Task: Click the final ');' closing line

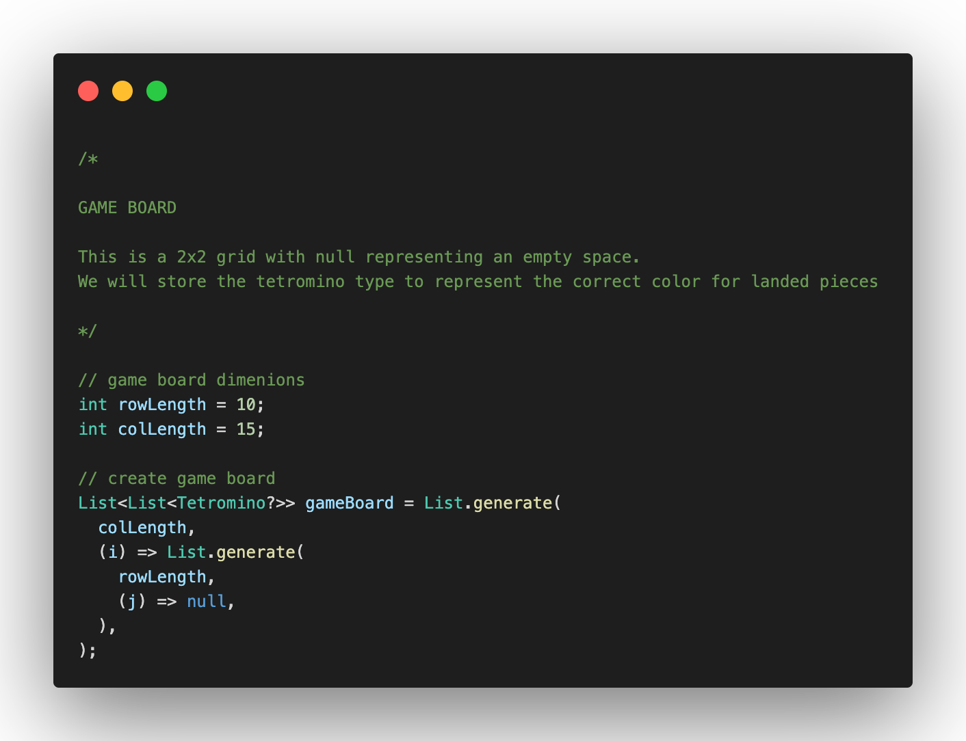Action: pos(88,650)
